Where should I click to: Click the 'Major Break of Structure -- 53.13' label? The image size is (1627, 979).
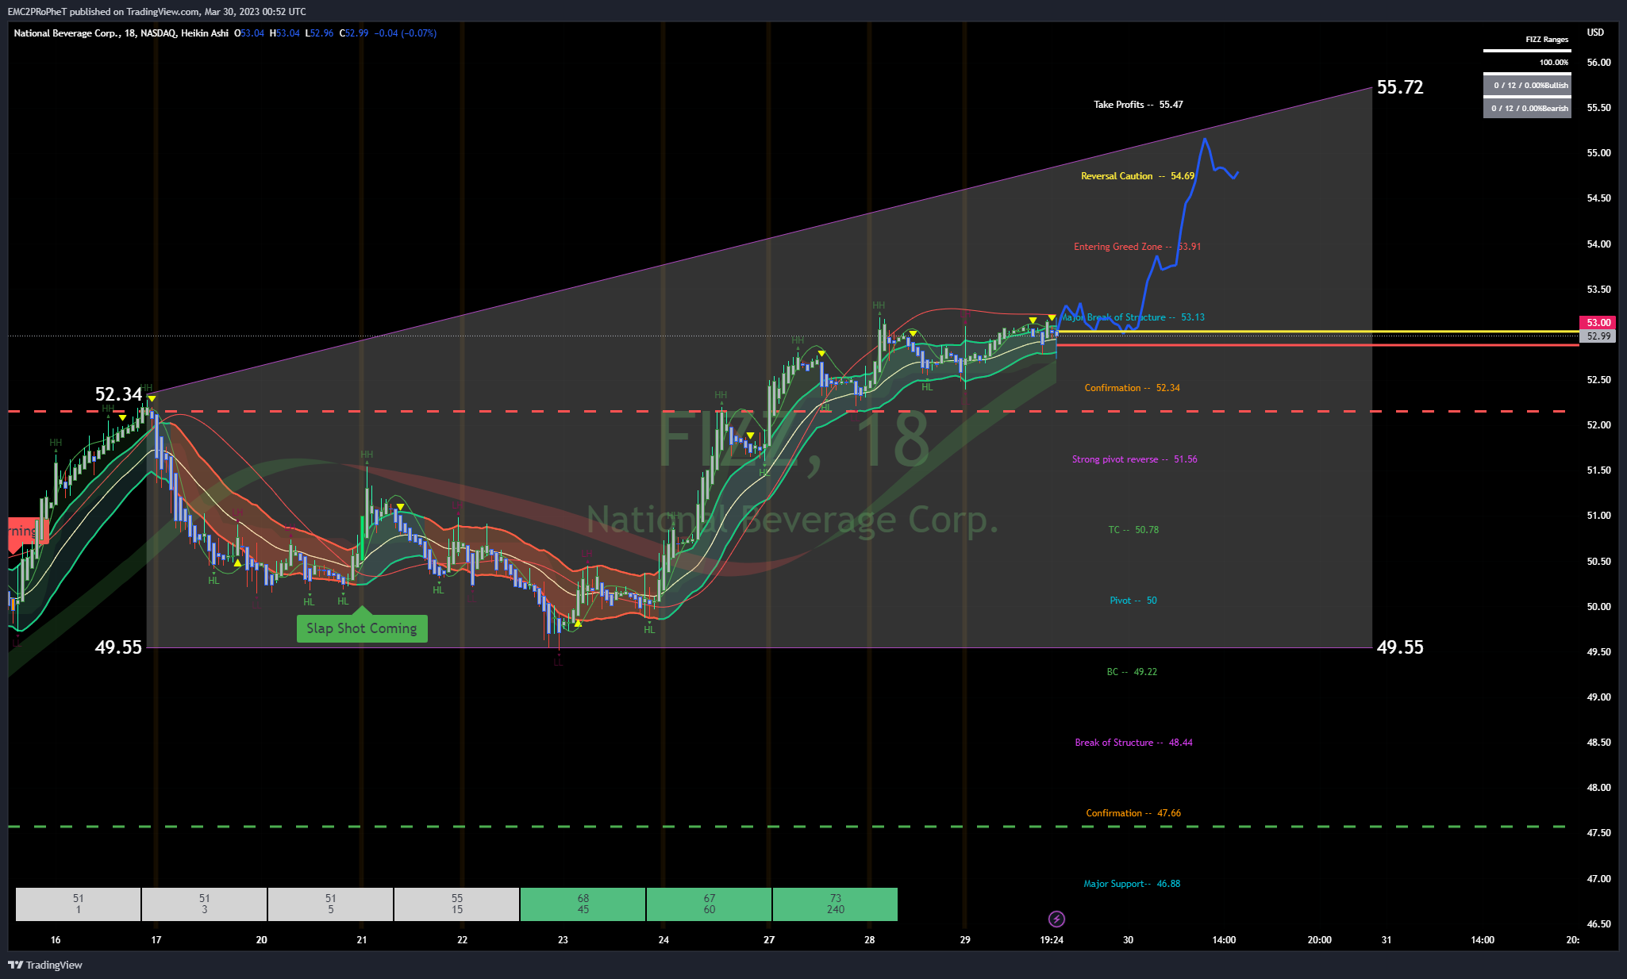coord(1133,317)
